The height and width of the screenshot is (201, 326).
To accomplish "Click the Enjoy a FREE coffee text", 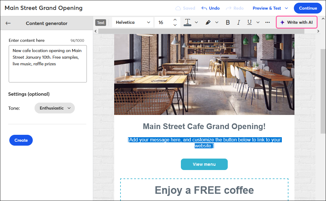I will point(204,190).
